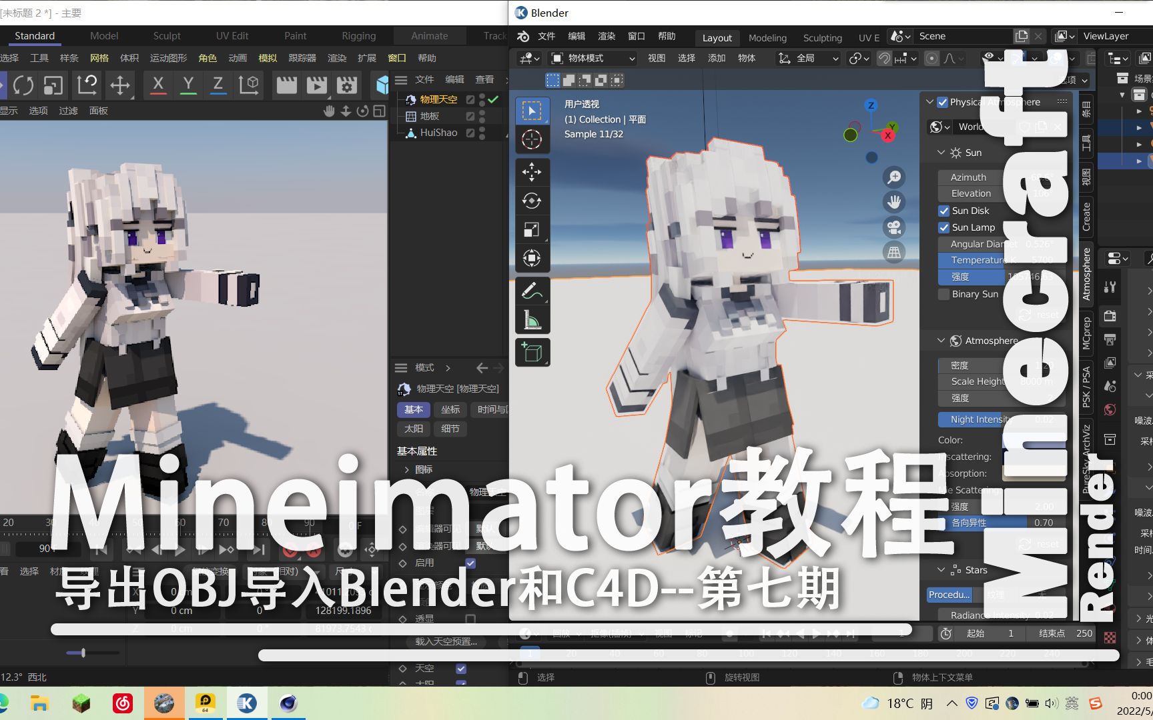Click the back arrow in attribute manager
This screenshot has width=1153, height=720.
pyautogui.click(x=482, y=368)
